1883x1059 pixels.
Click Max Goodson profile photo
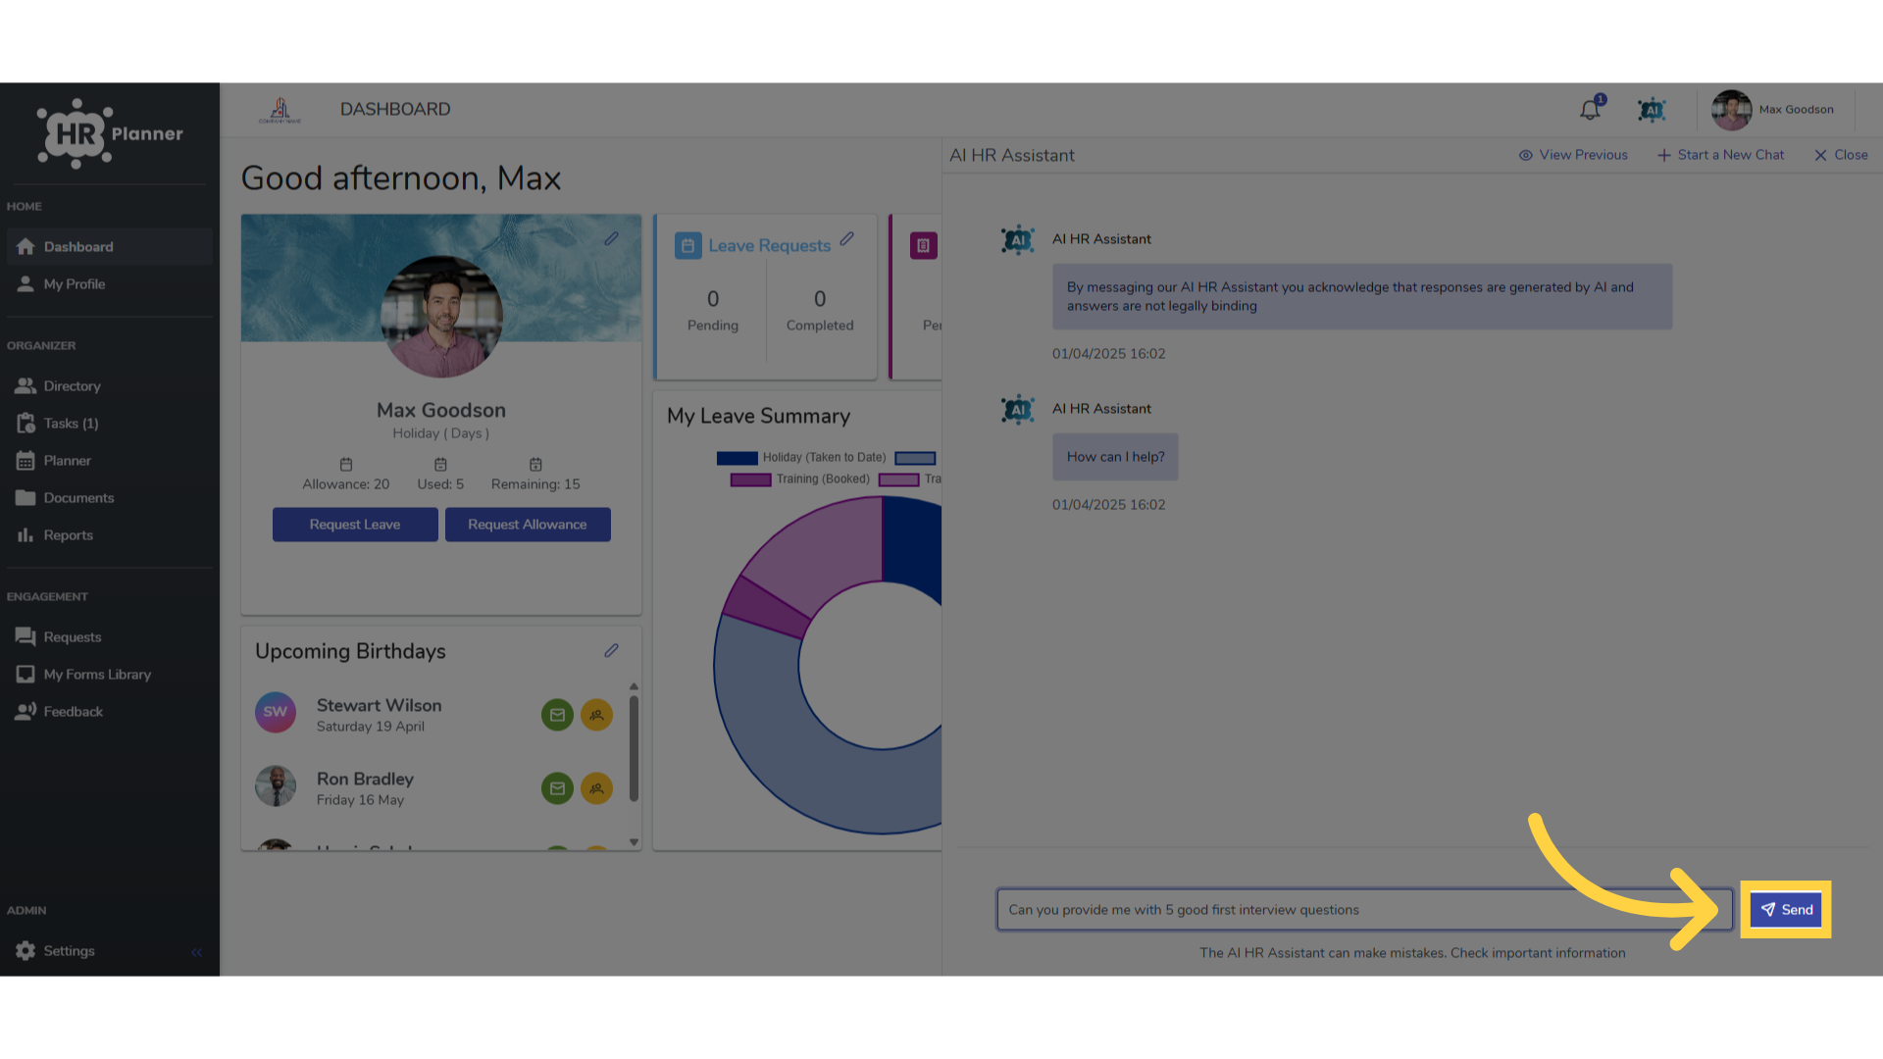point(441,316)
